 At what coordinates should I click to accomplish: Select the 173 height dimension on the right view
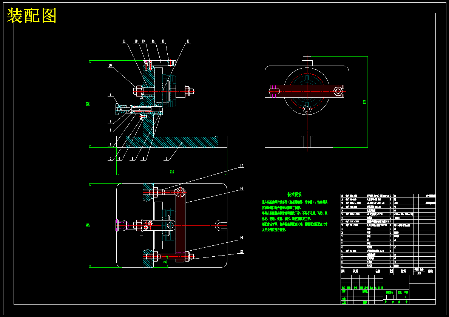[365, 101]
